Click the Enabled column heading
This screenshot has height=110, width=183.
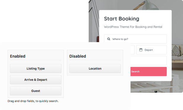17,56
